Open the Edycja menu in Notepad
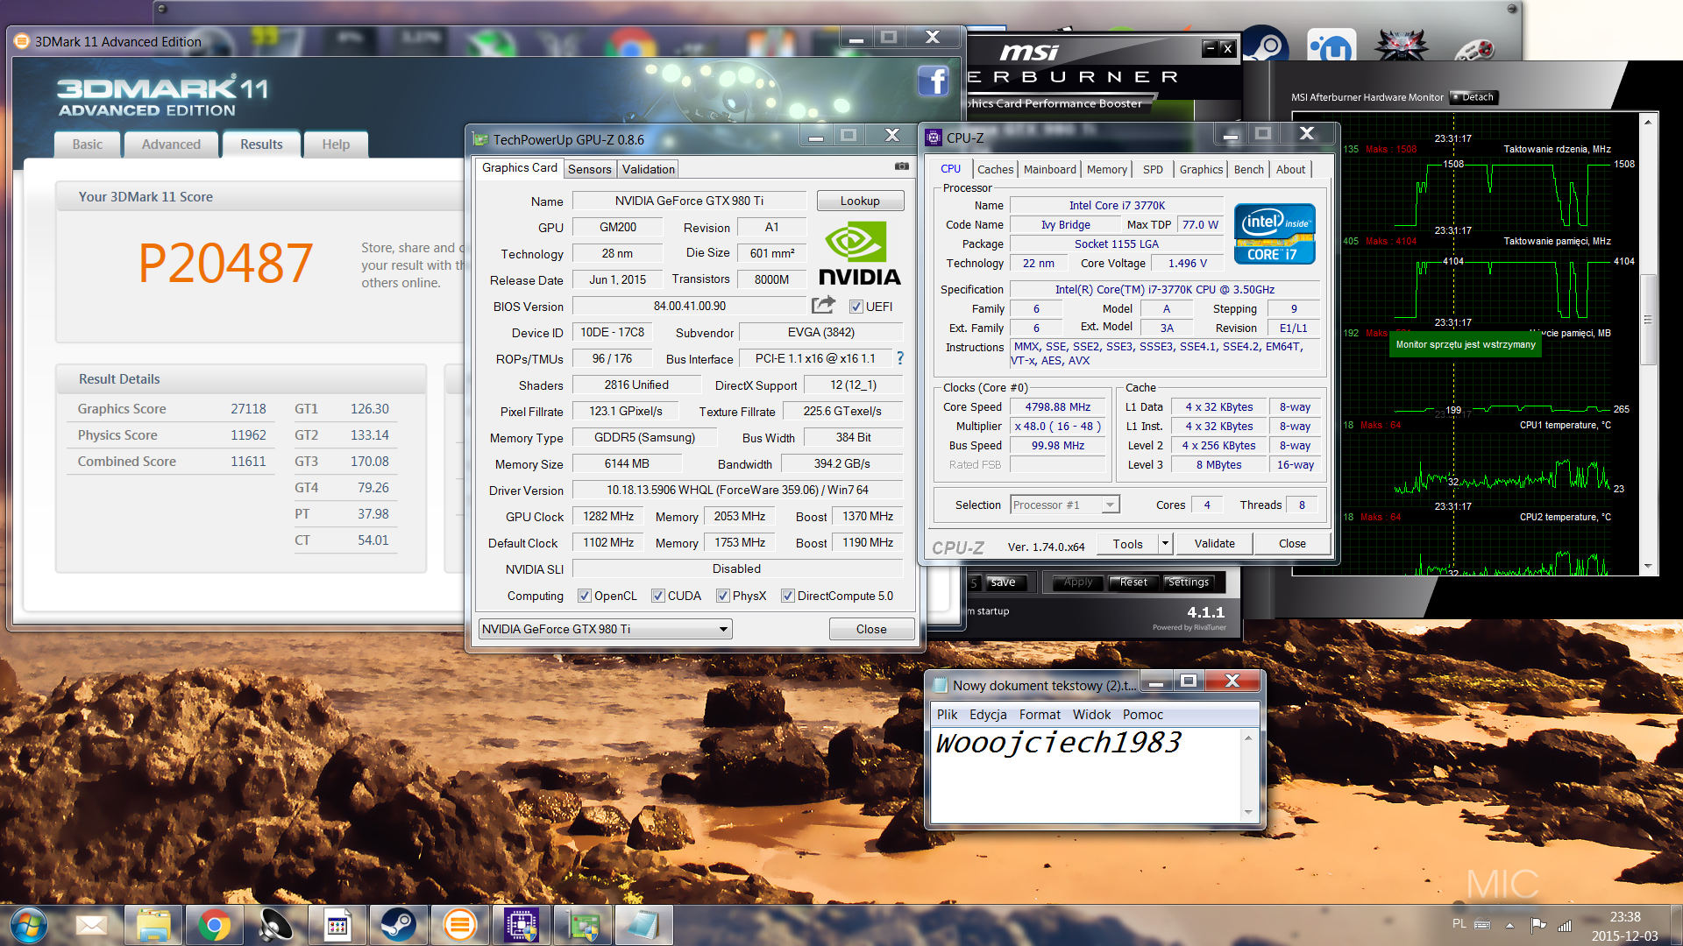Viewport: 1683px width, 946px height. 988,715
